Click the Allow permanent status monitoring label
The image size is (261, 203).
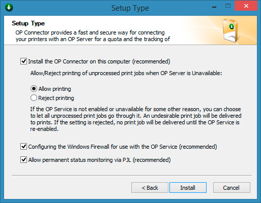pos(100,160)
